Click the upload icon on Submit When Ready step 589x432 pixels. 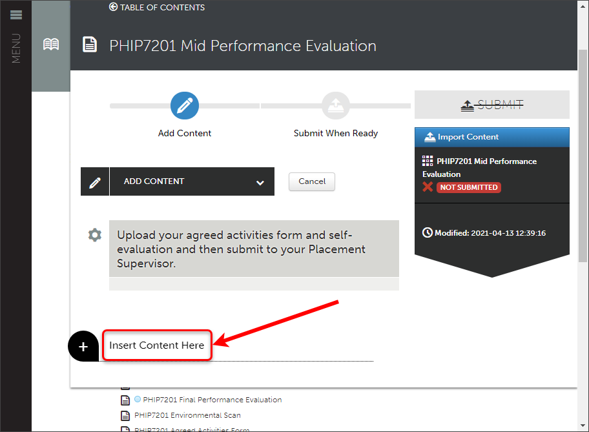336,105
